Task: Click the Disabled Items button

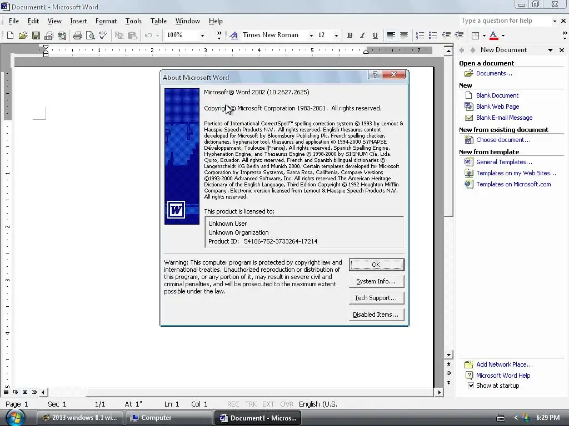Action: [376, 315]
